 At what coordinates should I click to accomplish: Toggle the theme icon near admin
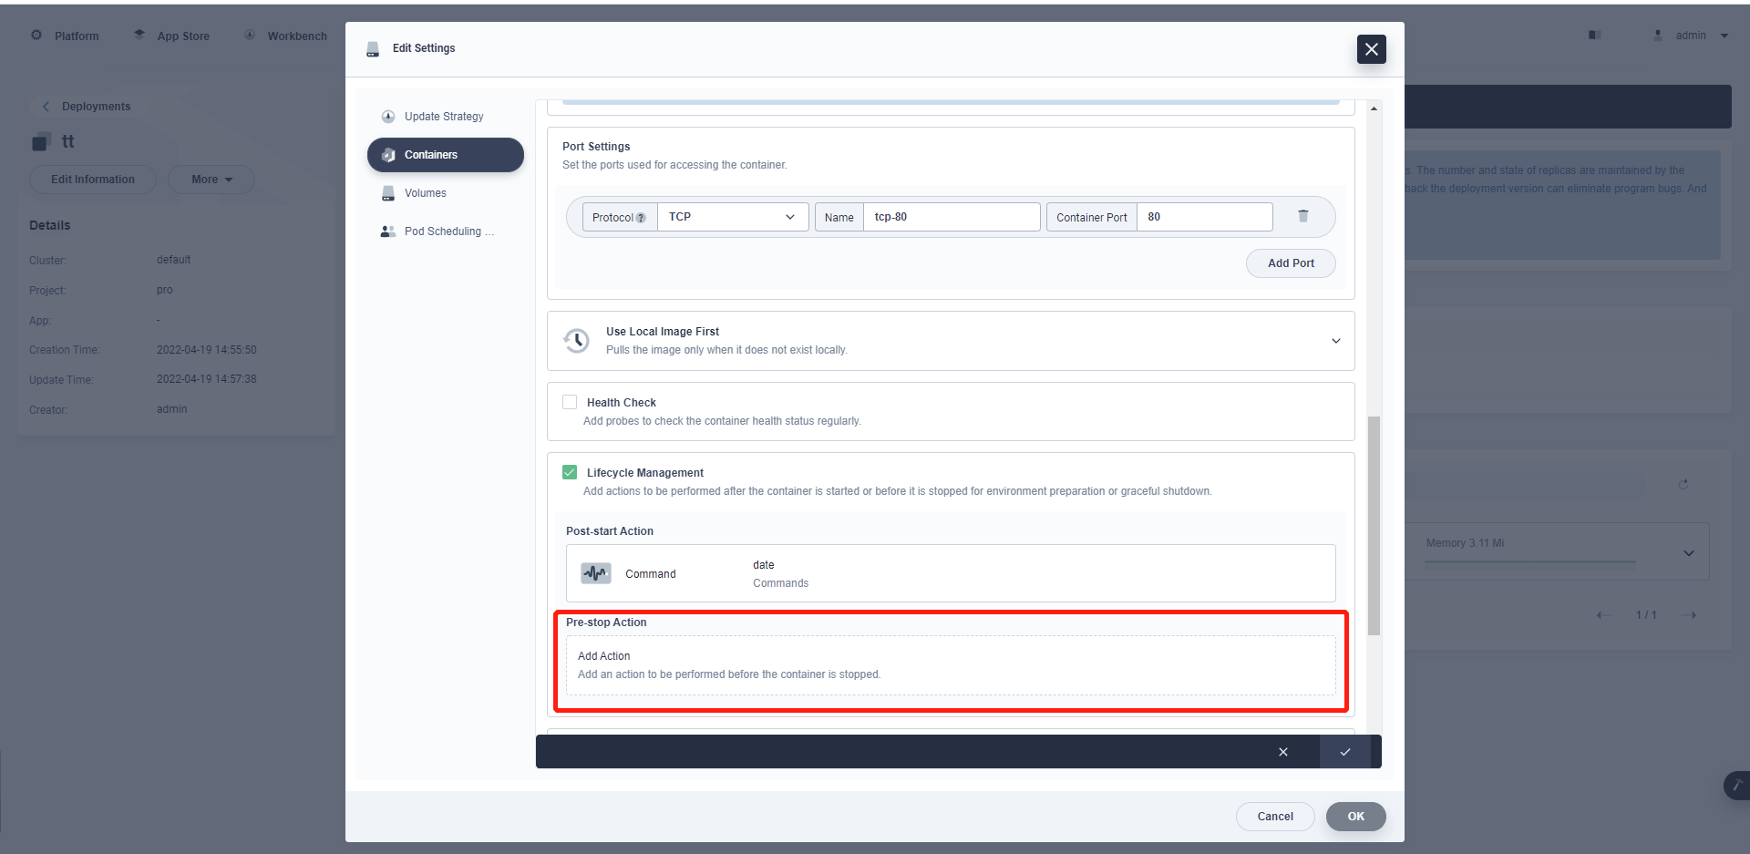[x=1595, y=36]
